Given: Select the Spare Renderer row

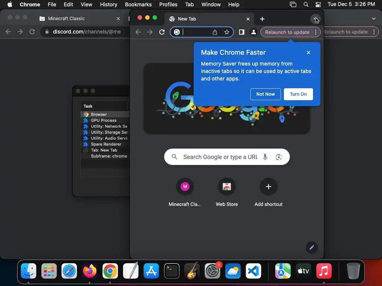Looking at the screenshot, I should pyautogui.click(x=105, y=144).
